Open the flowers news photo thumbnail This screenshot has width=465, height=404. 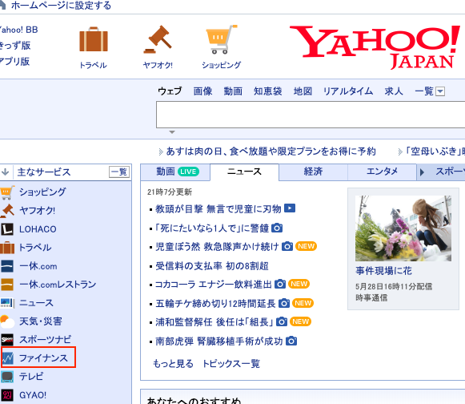pos(403,228)
